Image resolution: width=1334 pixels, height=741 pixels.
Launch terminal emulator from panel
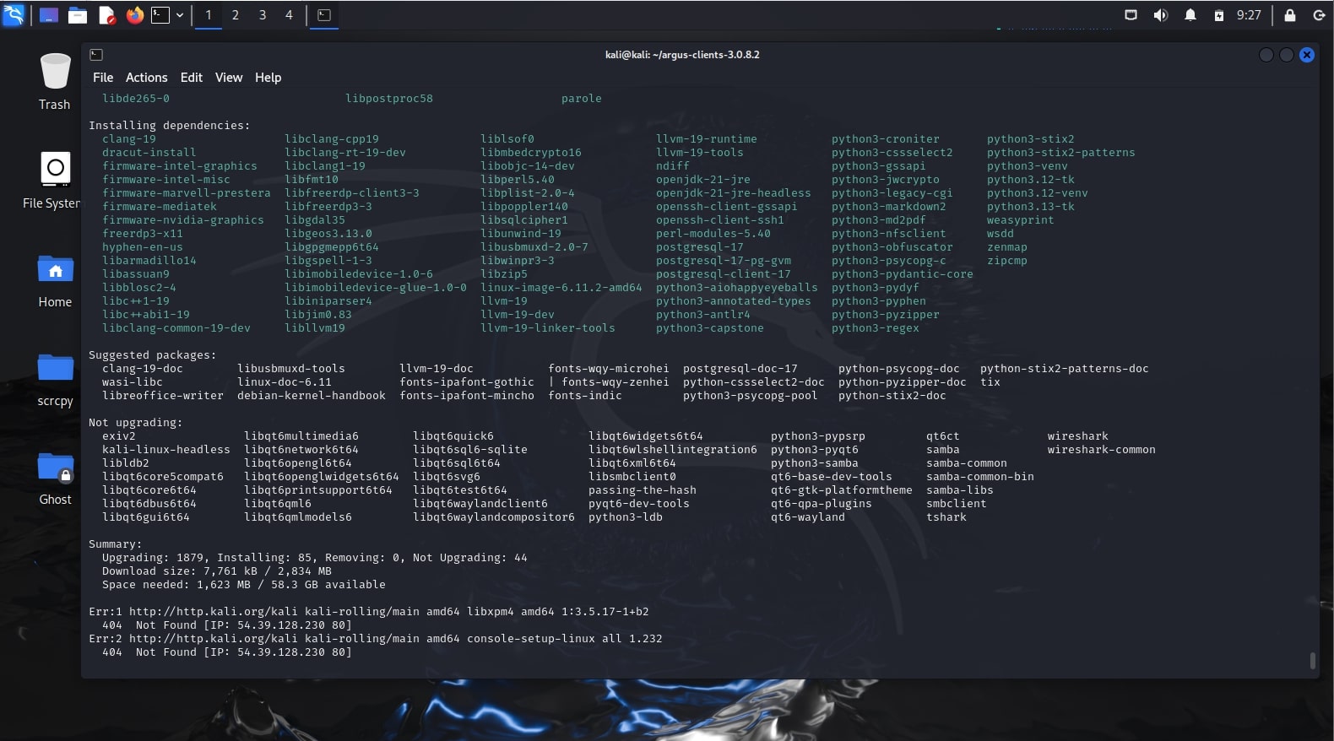[x=160, y=15]
